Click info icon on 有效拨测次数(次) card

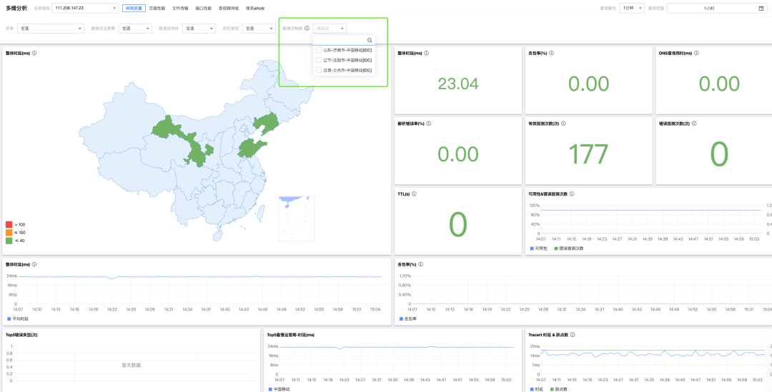[x=563, y=123]
